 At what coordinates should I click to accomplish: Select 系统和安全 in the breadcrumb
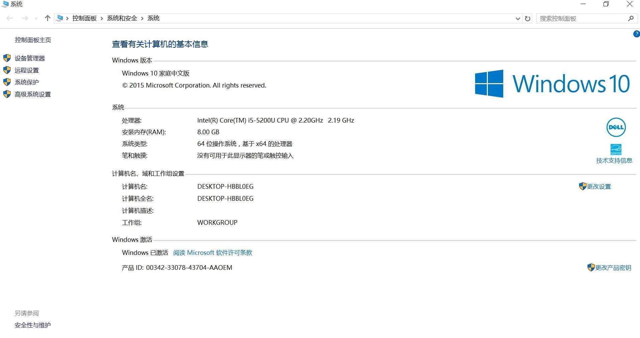[x=122, y=18]
